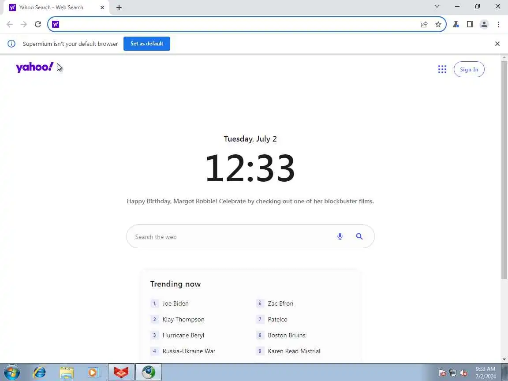Open a new browser tab

pos(119,7)
